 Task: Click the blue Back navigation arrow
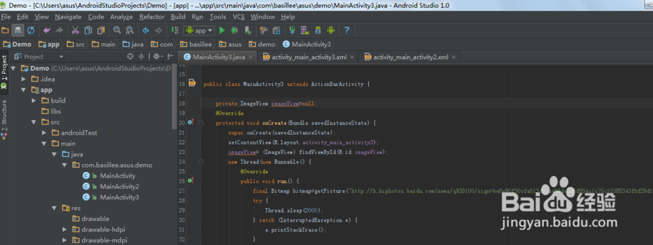(146, 31)
